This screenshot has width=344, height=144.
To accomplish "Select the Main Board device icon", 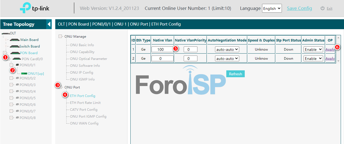I will click(15, 40).
